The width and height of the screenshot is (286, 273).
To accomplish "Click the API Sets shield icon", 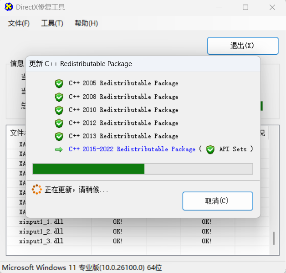I will point(210,149).
